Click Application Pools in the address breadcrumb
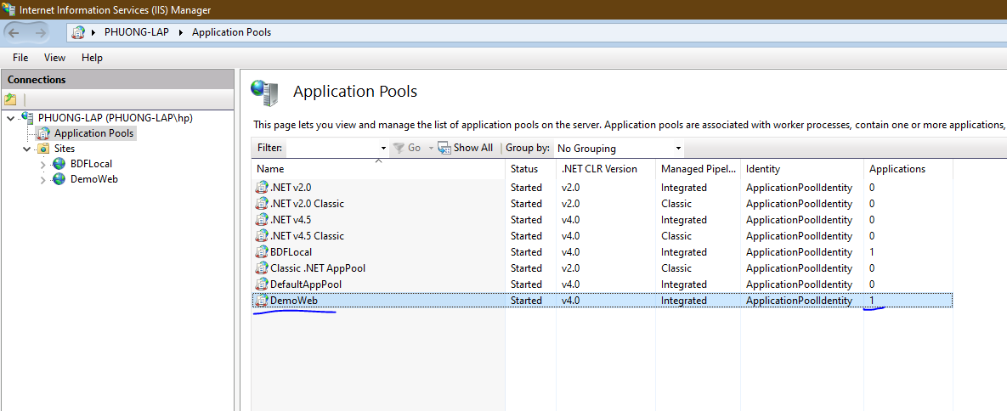This screenshot has height=411, width=1007. coord(232,32)
